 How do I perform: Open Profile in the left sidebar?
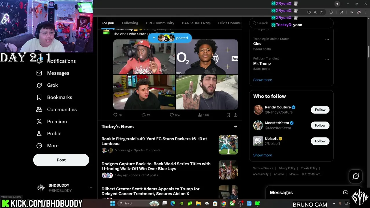coord(49,133)
